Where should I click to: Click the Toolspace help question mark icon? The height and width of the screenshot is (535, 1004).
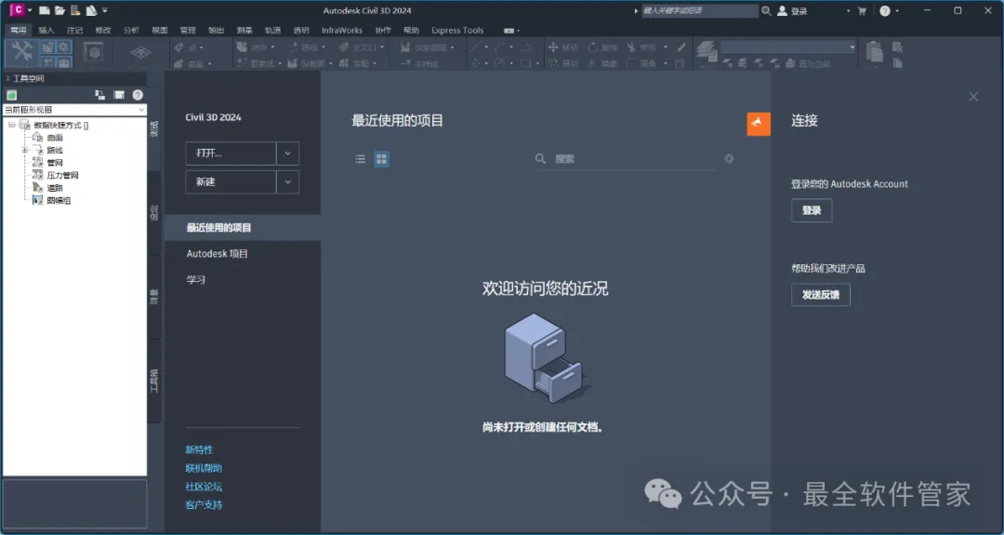[x=138, y=95]
